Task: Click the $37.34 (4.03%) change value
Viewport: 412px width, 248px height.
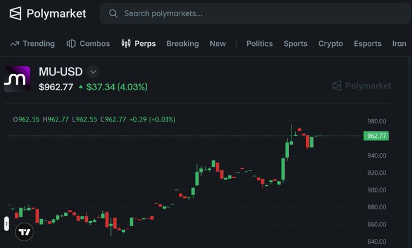Action: [x=117, y=87]
